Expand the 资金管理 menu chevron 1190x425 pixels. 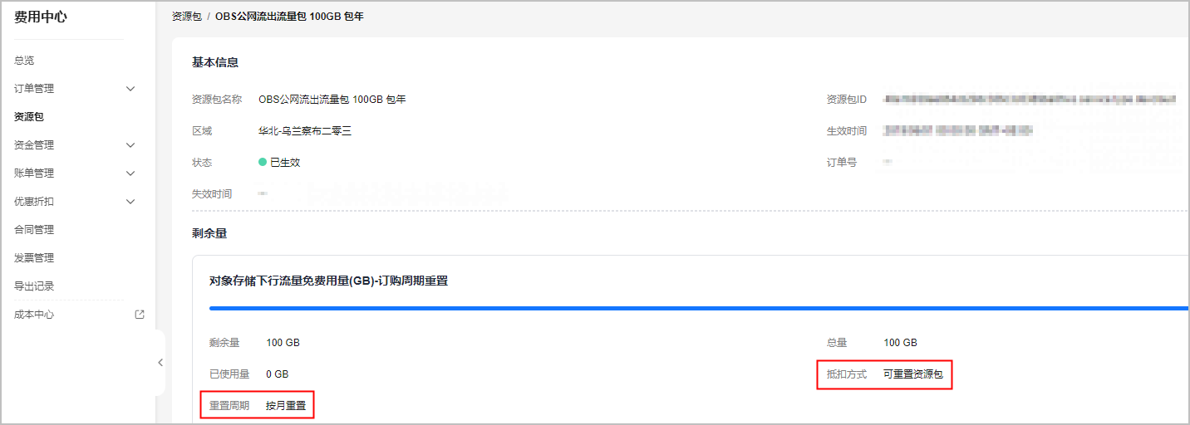tap(130, 145)
